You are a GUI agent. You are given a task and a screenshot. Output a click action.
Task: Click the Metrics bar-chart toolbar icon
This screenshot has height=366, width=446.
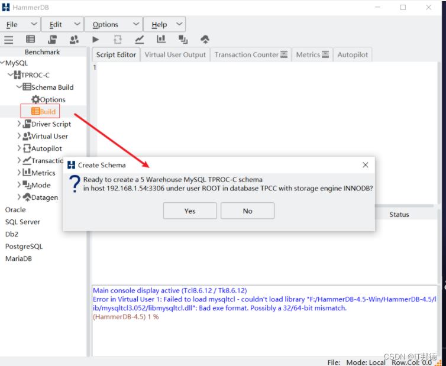click(x=161, y=40)
